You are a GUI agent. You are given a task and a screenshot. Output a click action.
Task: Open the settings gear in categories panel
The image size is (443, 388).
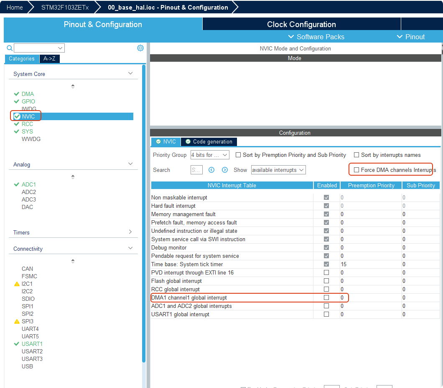140,48
